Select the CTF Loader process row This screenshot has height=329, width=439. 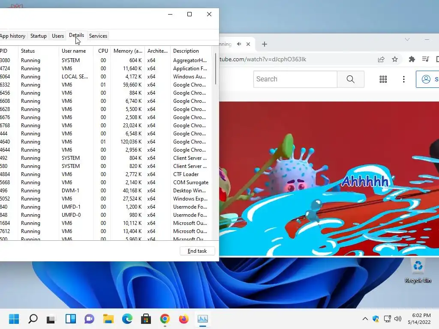pyautogui.click(x=106, y=174)
